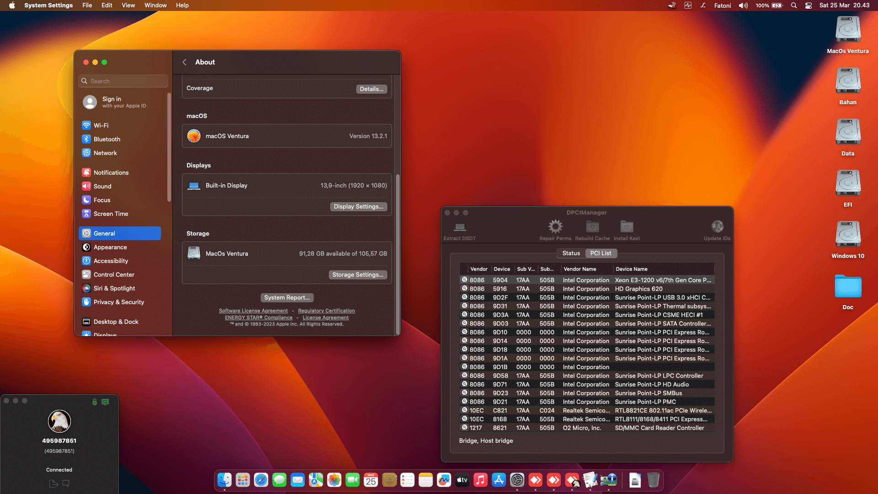Open the Help menu

(182, 5)
